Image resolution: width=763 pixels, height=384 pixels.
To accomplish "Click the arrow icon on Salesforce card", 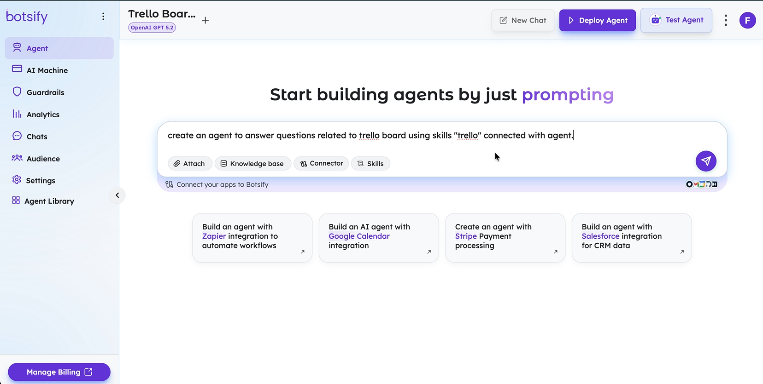I will coord(682,252).
